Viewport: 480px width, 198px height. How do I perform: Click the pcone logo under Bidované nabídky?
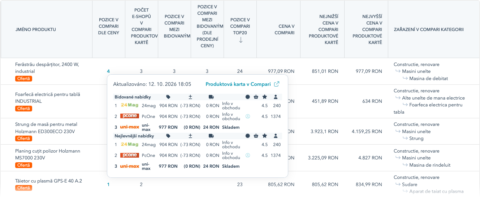point(130,116)
